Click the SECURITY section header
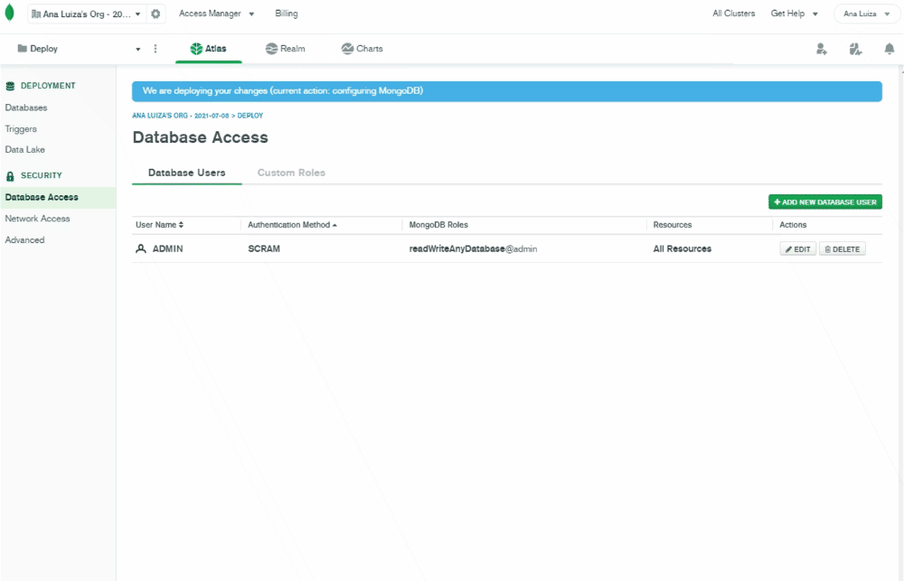The width and height of the screenshot is (904, 581). (x=42, y=176)
